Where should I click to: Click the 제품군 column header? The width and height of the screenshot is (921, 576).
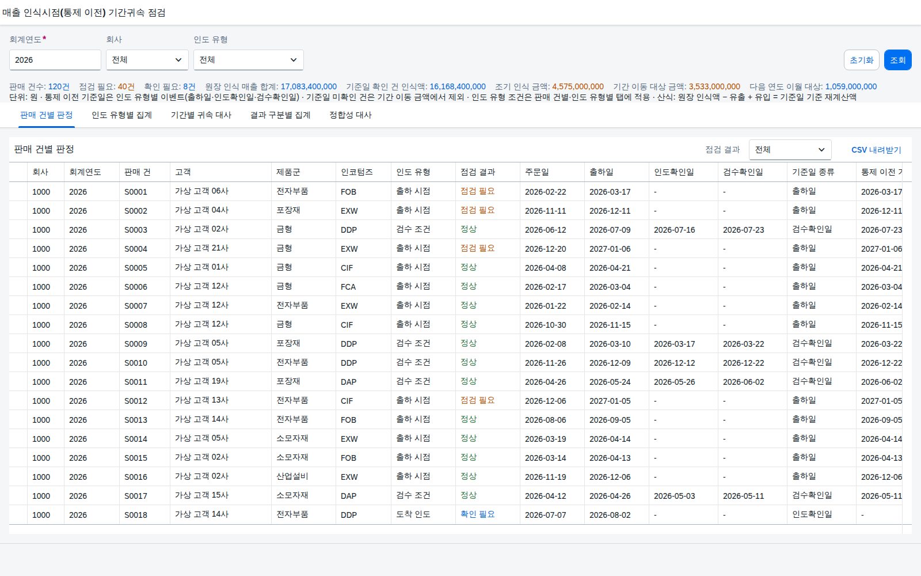coord(303,172)
